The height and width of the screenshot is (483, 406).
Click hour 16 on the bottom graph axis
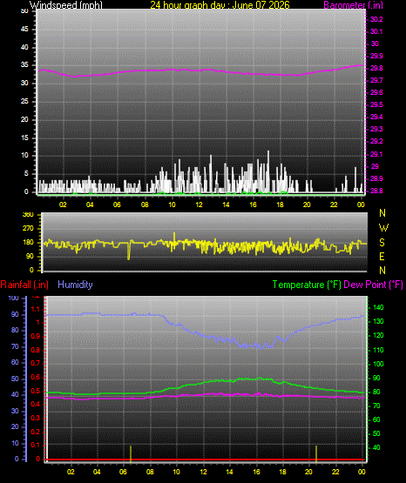point(256,472)
